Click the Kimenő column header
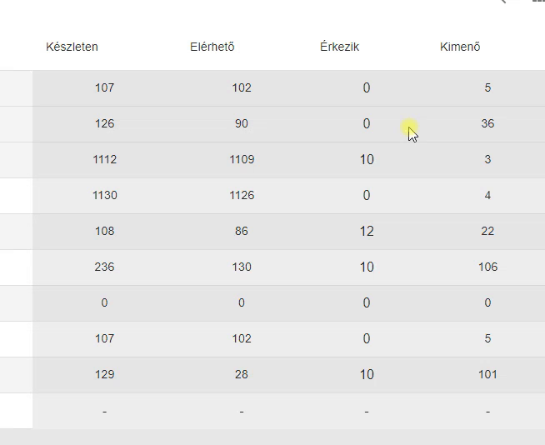The width and height of the screenshot is (545, 445). point(460,47)
